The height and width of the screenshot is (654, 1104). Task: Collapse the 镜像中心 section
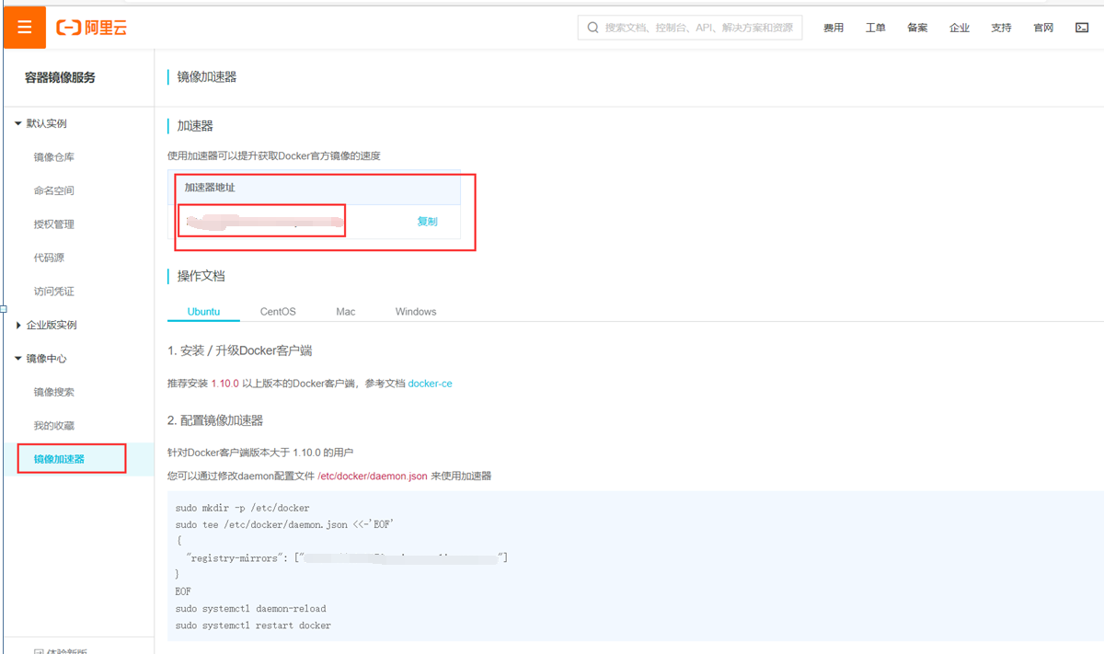(41, 359)
